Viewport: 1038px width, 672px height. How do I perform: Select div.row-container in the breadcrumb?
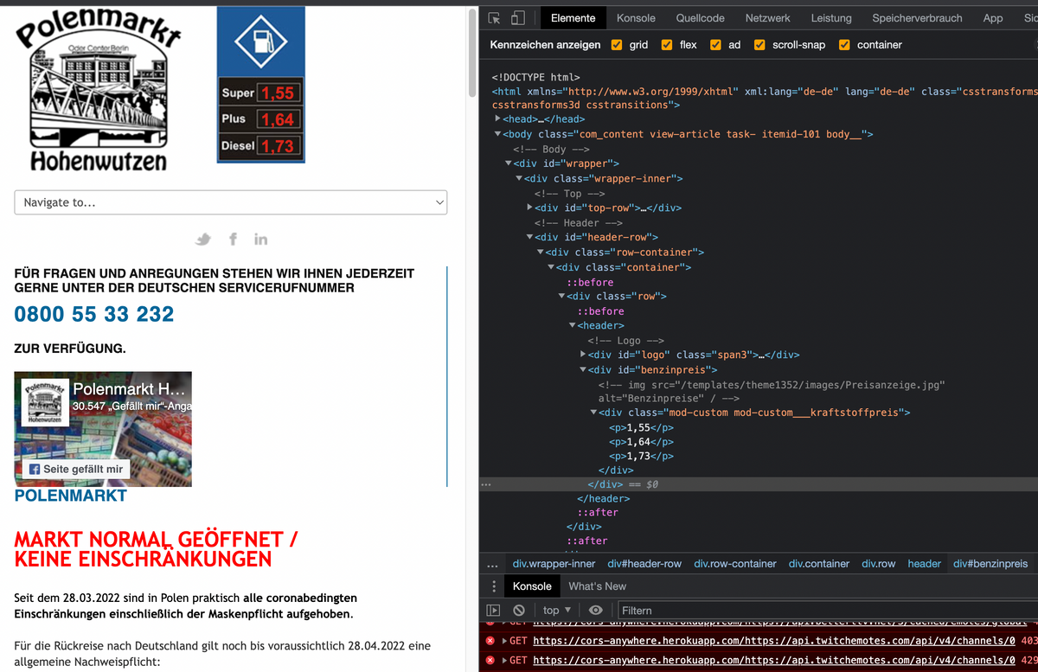click(x=735, y=564)
